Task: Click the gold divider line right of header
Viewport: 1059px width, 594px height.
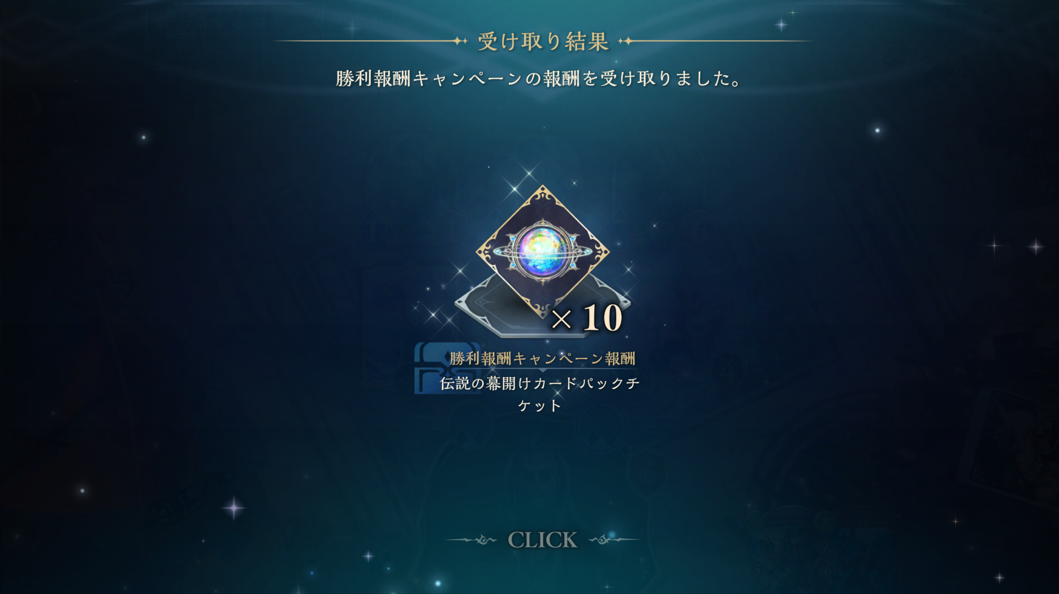Action: 723,41
